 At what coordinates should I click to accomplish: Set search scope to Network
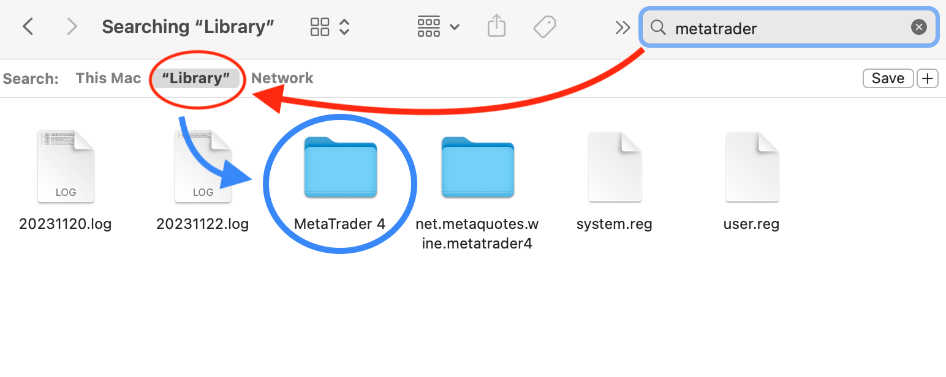(282, 78)
